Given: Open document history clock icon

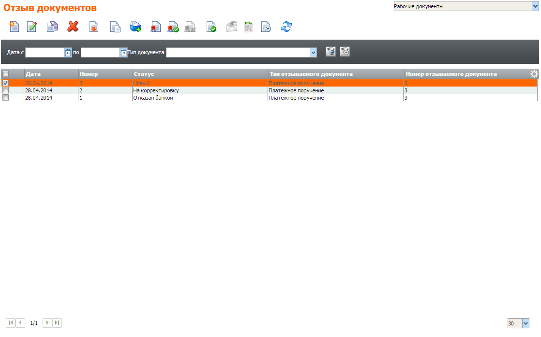Looking at the screenshot, I should [266, 27].
